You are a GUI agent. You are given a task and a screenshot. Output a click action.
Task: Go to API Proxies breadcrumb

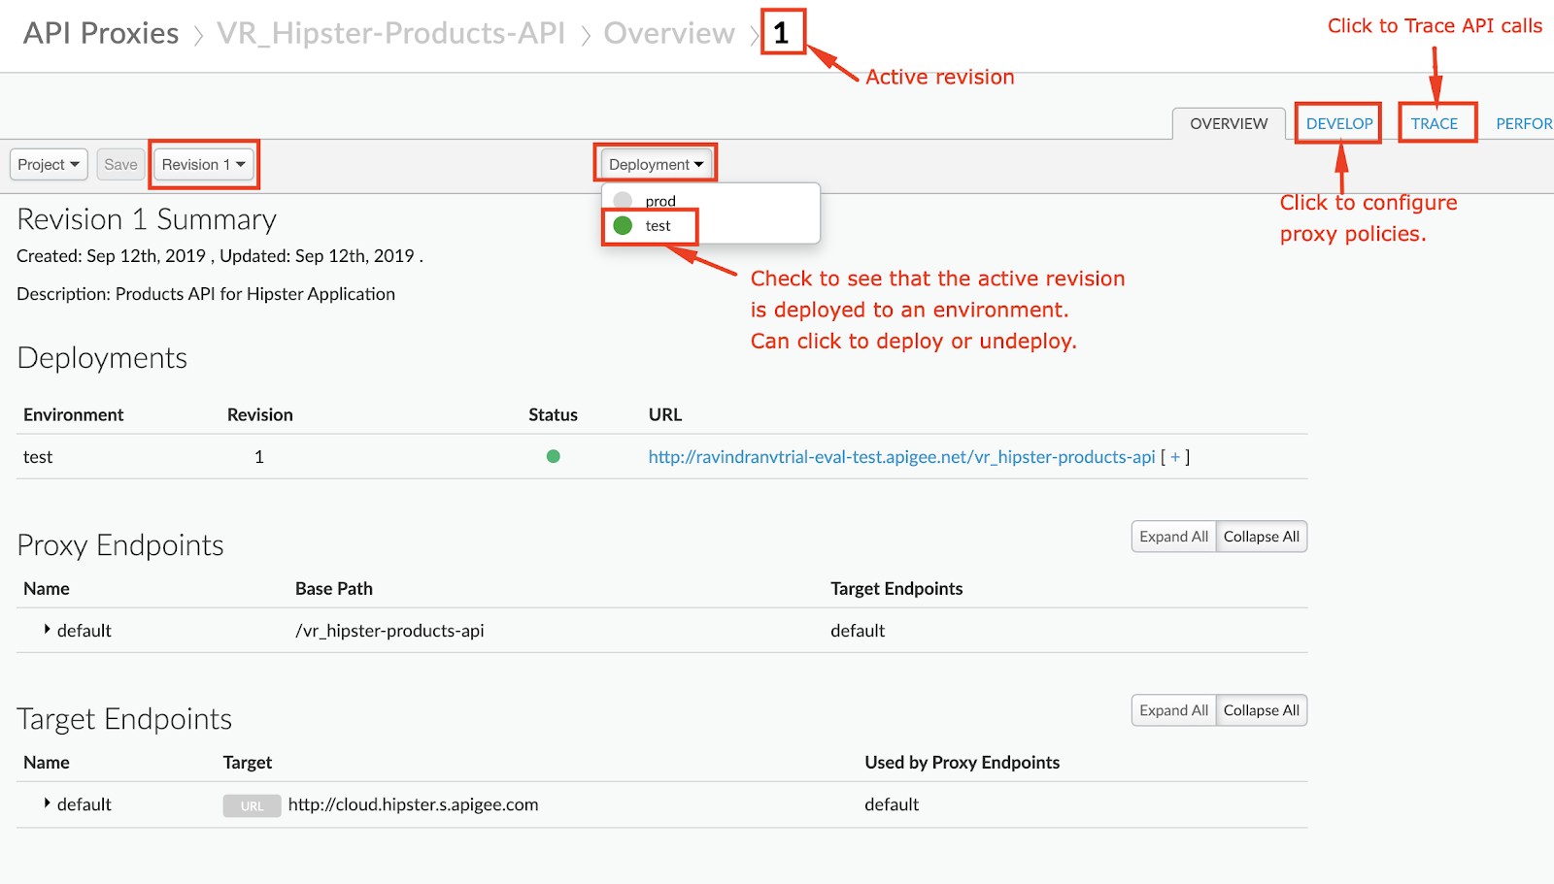(101, 33)
